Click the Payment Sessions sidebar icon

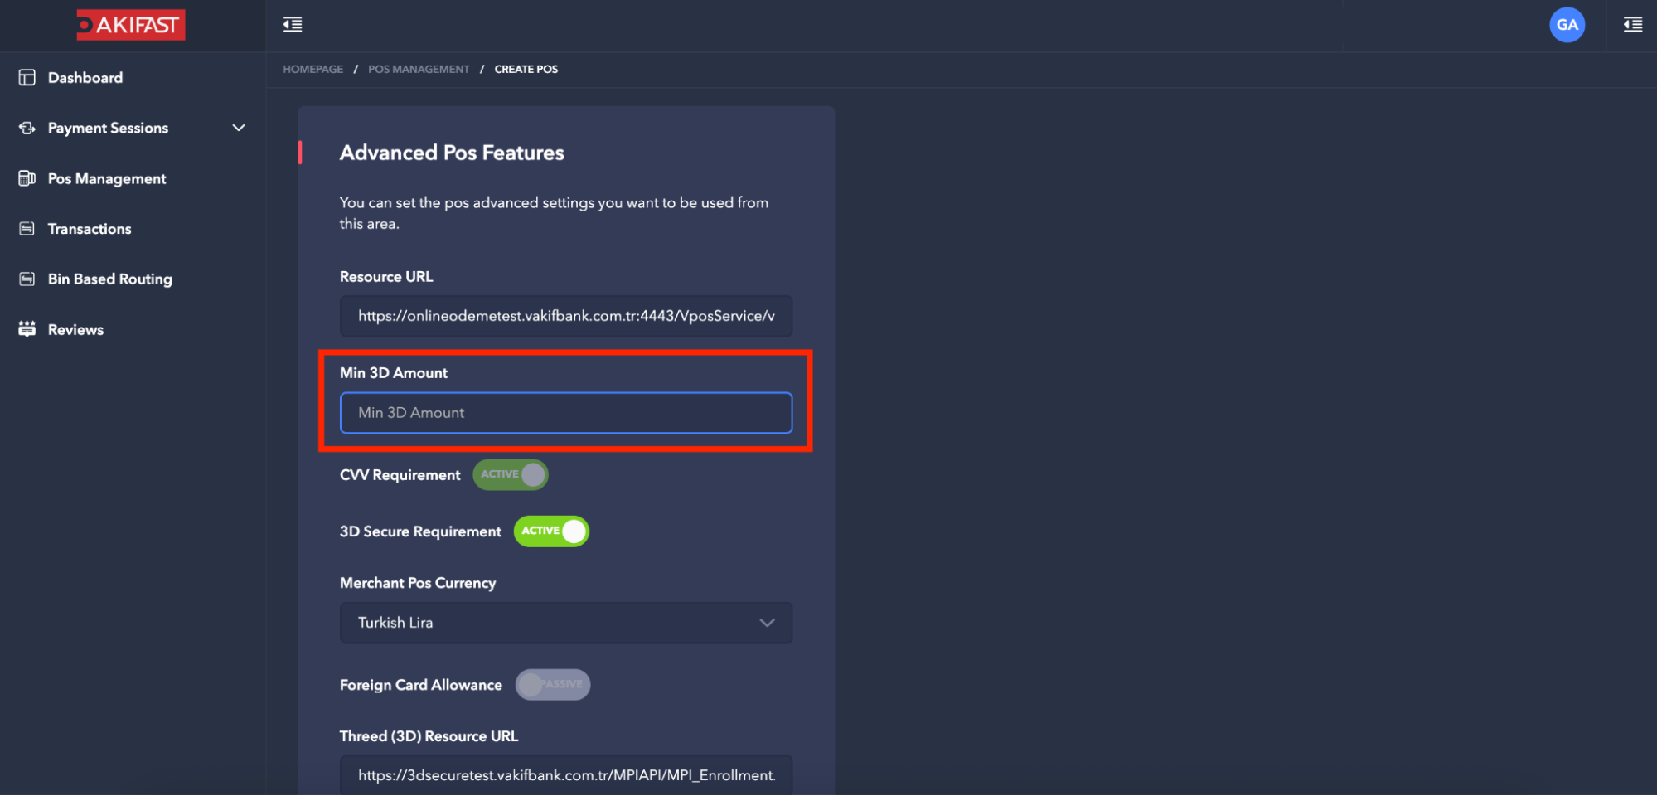coord(27,128)
